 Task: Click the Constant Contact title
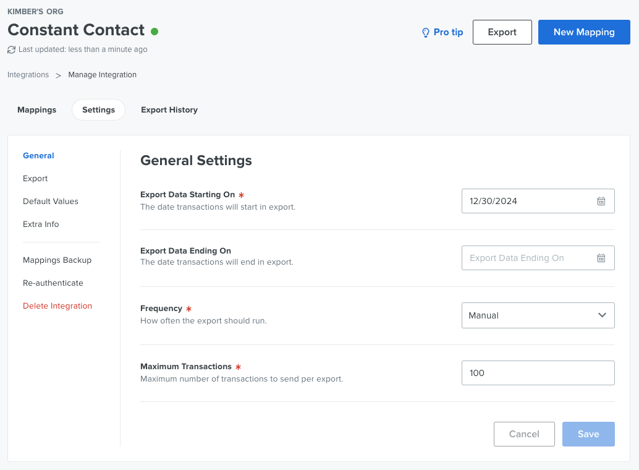point(76,30)
